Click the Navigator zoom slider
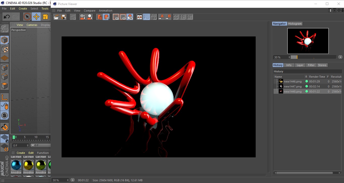344x183 pixels. click(x=313, y=57)
